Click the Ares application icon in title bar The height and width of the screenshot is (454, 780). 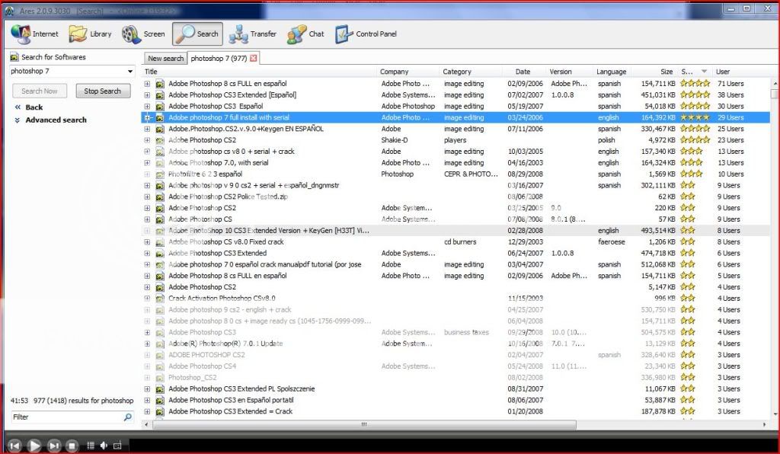pos(9,11)
